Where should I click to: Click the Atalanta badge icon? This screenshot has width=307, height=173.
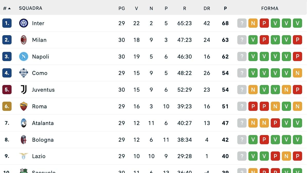point(23,123)
